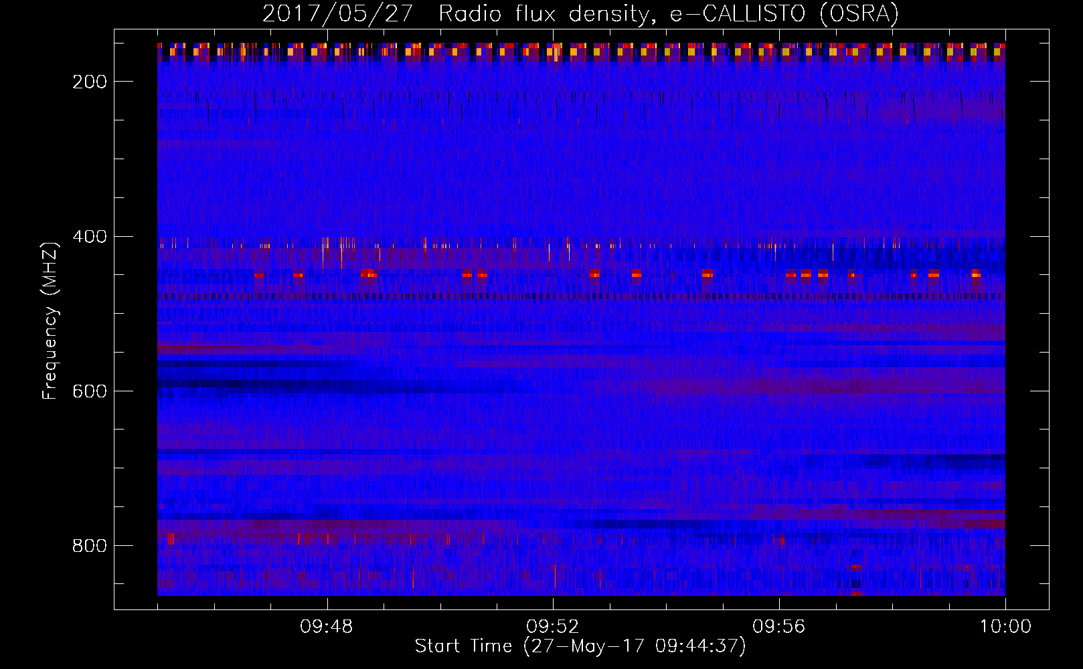Click the 10:00 time tick label

pos(1005,627)
